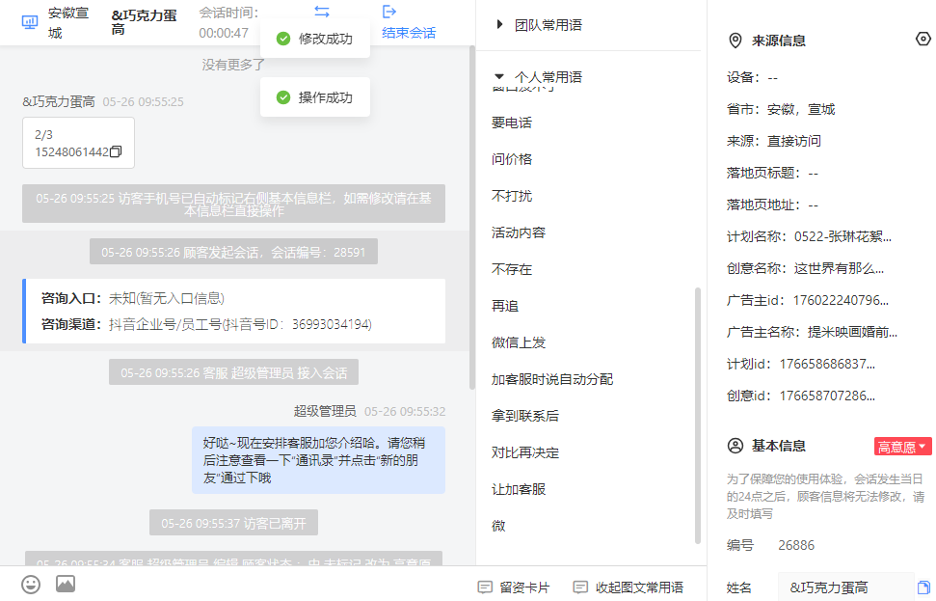Expand the 团队常用语 section
Screen dimensions: 936x601
pyautogui.click(x=540, y=25)
